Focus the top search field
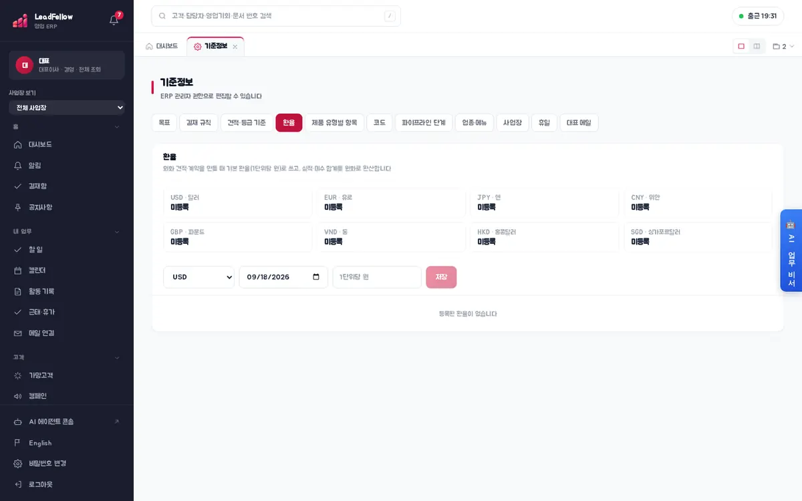Viewport: 802px width, 501px height. click(276, 16)
